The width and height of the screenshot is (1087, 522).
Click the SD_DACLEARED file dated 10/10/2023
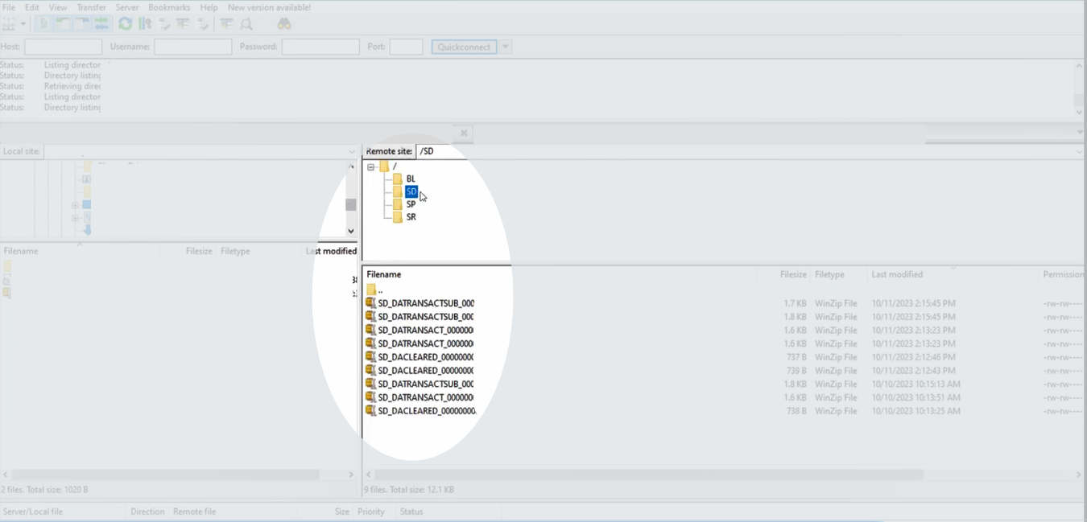tap(426, 411)
